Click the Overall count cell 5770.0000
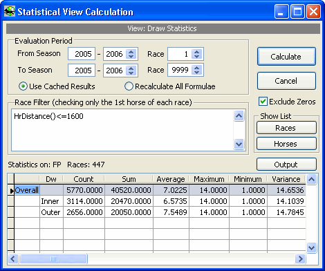325x271 pixels. (84, 190)
